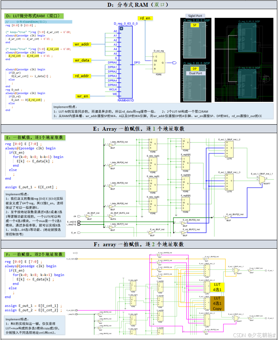
Task: Click the BUFG clock buffer symbol
Action: tap(112, 216)
